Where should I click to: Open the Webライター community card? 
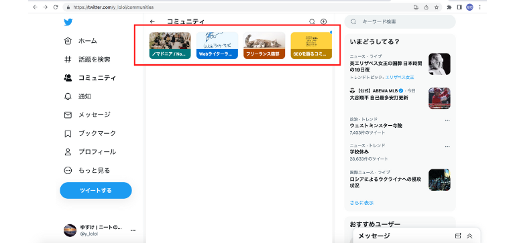[x=217, y=46]
